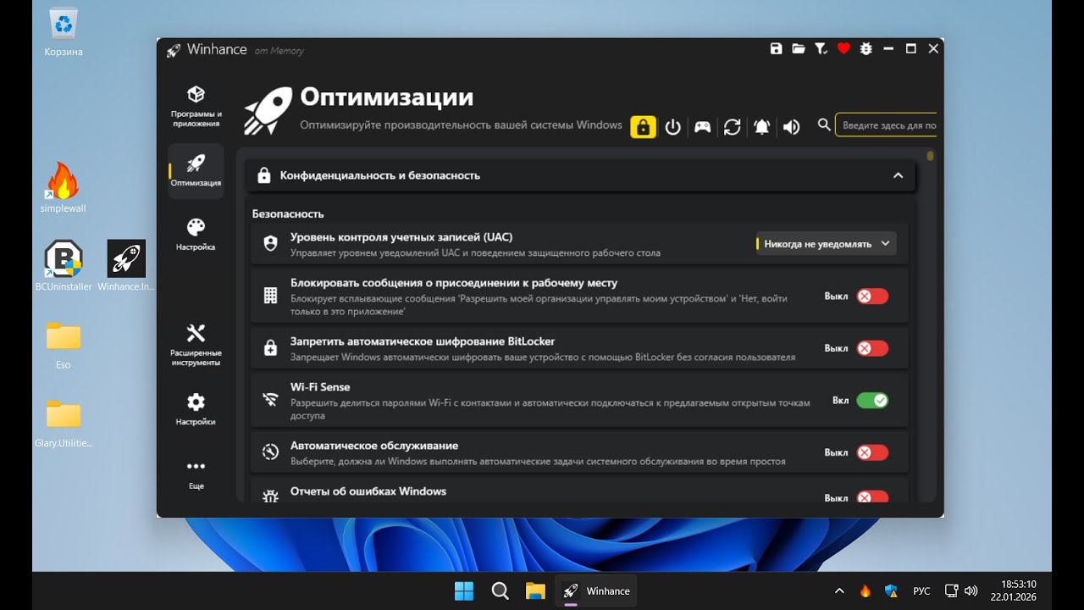Viewport: 1084px width, 610px height.
Task: Open Программы и приложения sidebar section
Action: point(196,106)
